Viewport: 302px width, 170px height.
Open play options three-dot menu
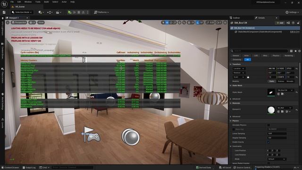point(88,12)
